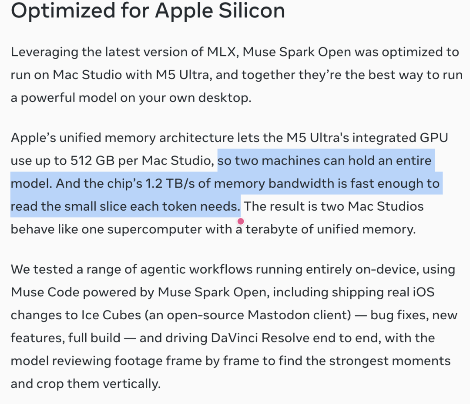Click the text 'a powerful model on your own desktop'
This screenshot has height=404, width=470.
(130, 98)
